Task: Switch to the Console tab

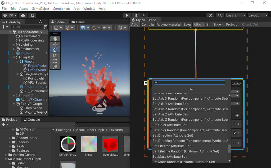Action: point(32,120)
